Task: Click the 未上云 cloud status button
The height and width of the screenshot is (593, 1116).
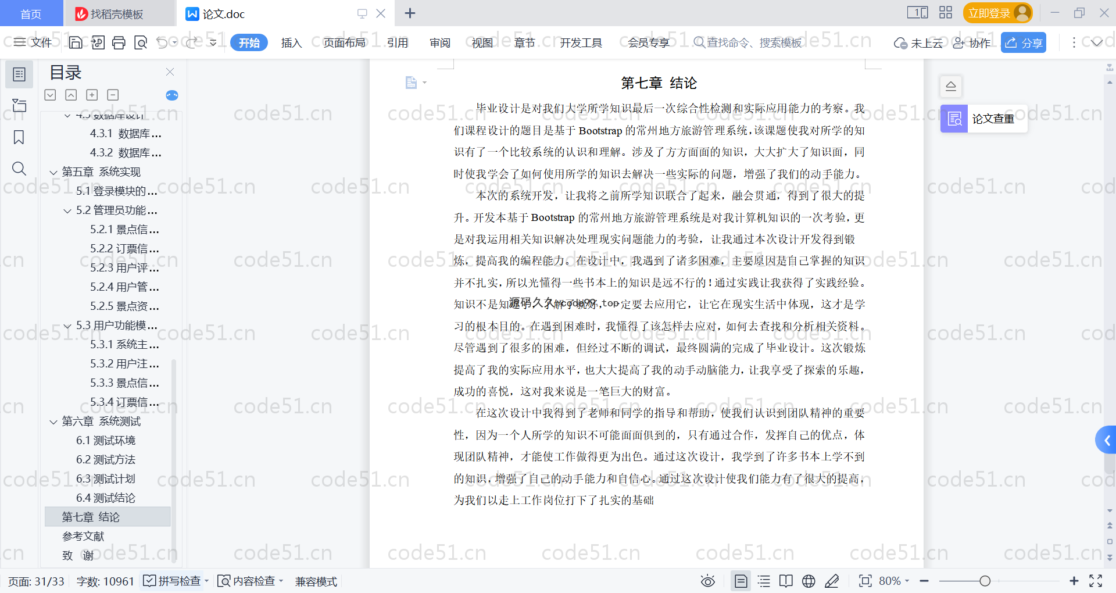Action: 918,43
